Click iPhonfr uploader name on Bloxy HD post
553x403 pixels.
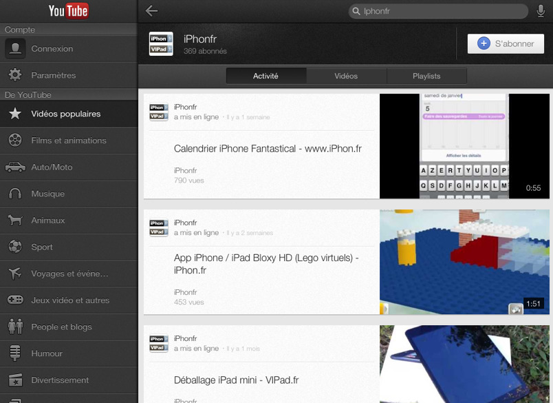point(185,223)
